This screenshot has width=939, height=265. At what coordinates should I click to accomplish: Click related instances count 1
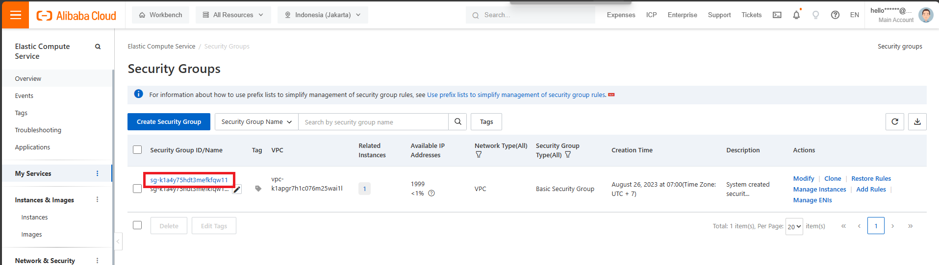(x=364, y=189)
